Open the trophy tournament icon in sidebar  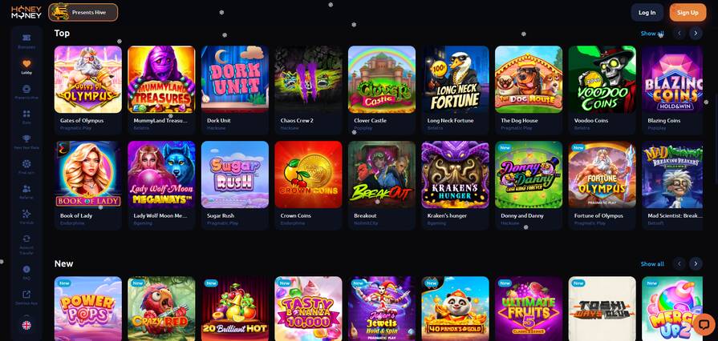[x=26, y=138]
